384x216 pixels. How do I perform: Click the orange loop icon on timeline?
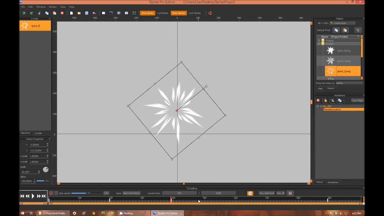[x=250, y=193]
